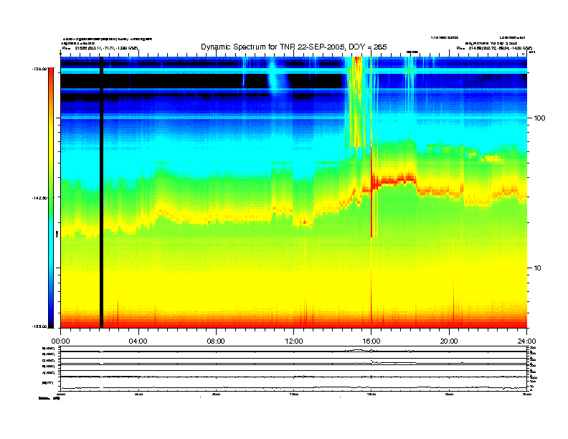
Task: Click the 08:00 time axis label
Action: point(216,341)
